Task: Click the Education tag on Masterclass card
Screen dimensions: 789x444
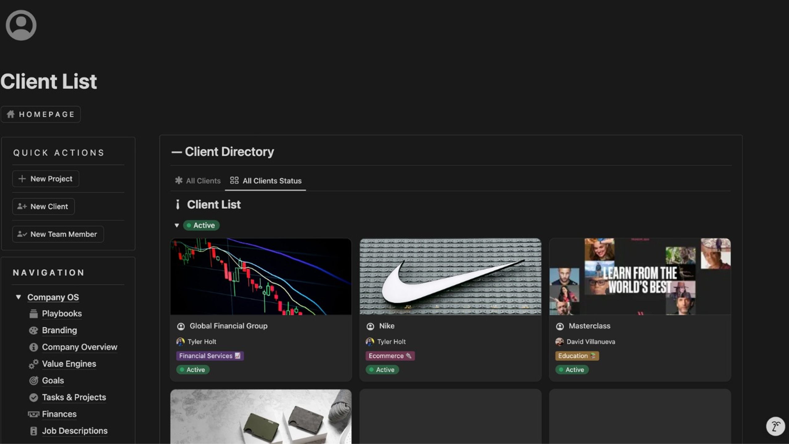Action: click(577, 356)
